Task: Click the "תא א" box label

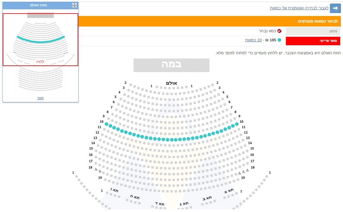Action: pyautogui.click(x=229, y=191)
